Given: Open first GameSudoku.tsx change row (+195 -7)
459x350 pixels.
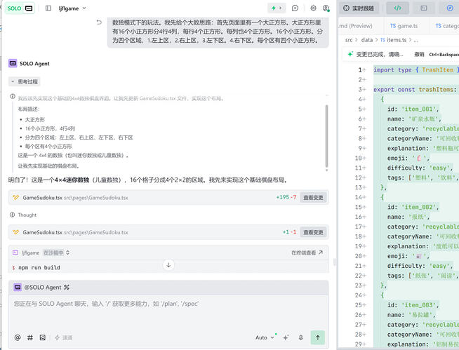Looking at the screenshot, I should (x=168, y=198).
